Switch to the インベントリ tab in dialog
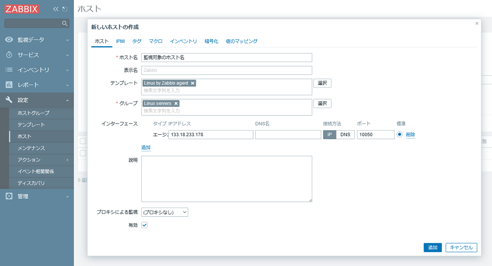The height and width of the screenshot is (266, 492). [x=183, y=41]
